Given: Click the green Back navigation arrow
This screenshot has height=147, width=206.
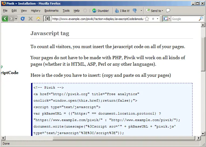Looking at the screenshot, I should tap(5, 19).
